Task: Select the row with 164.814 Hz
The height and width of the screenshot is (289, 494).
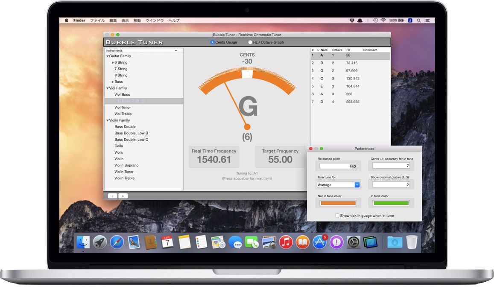Action: 351,86
